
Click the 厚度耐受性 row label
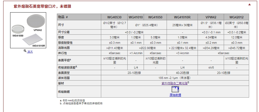coord(79,43)
